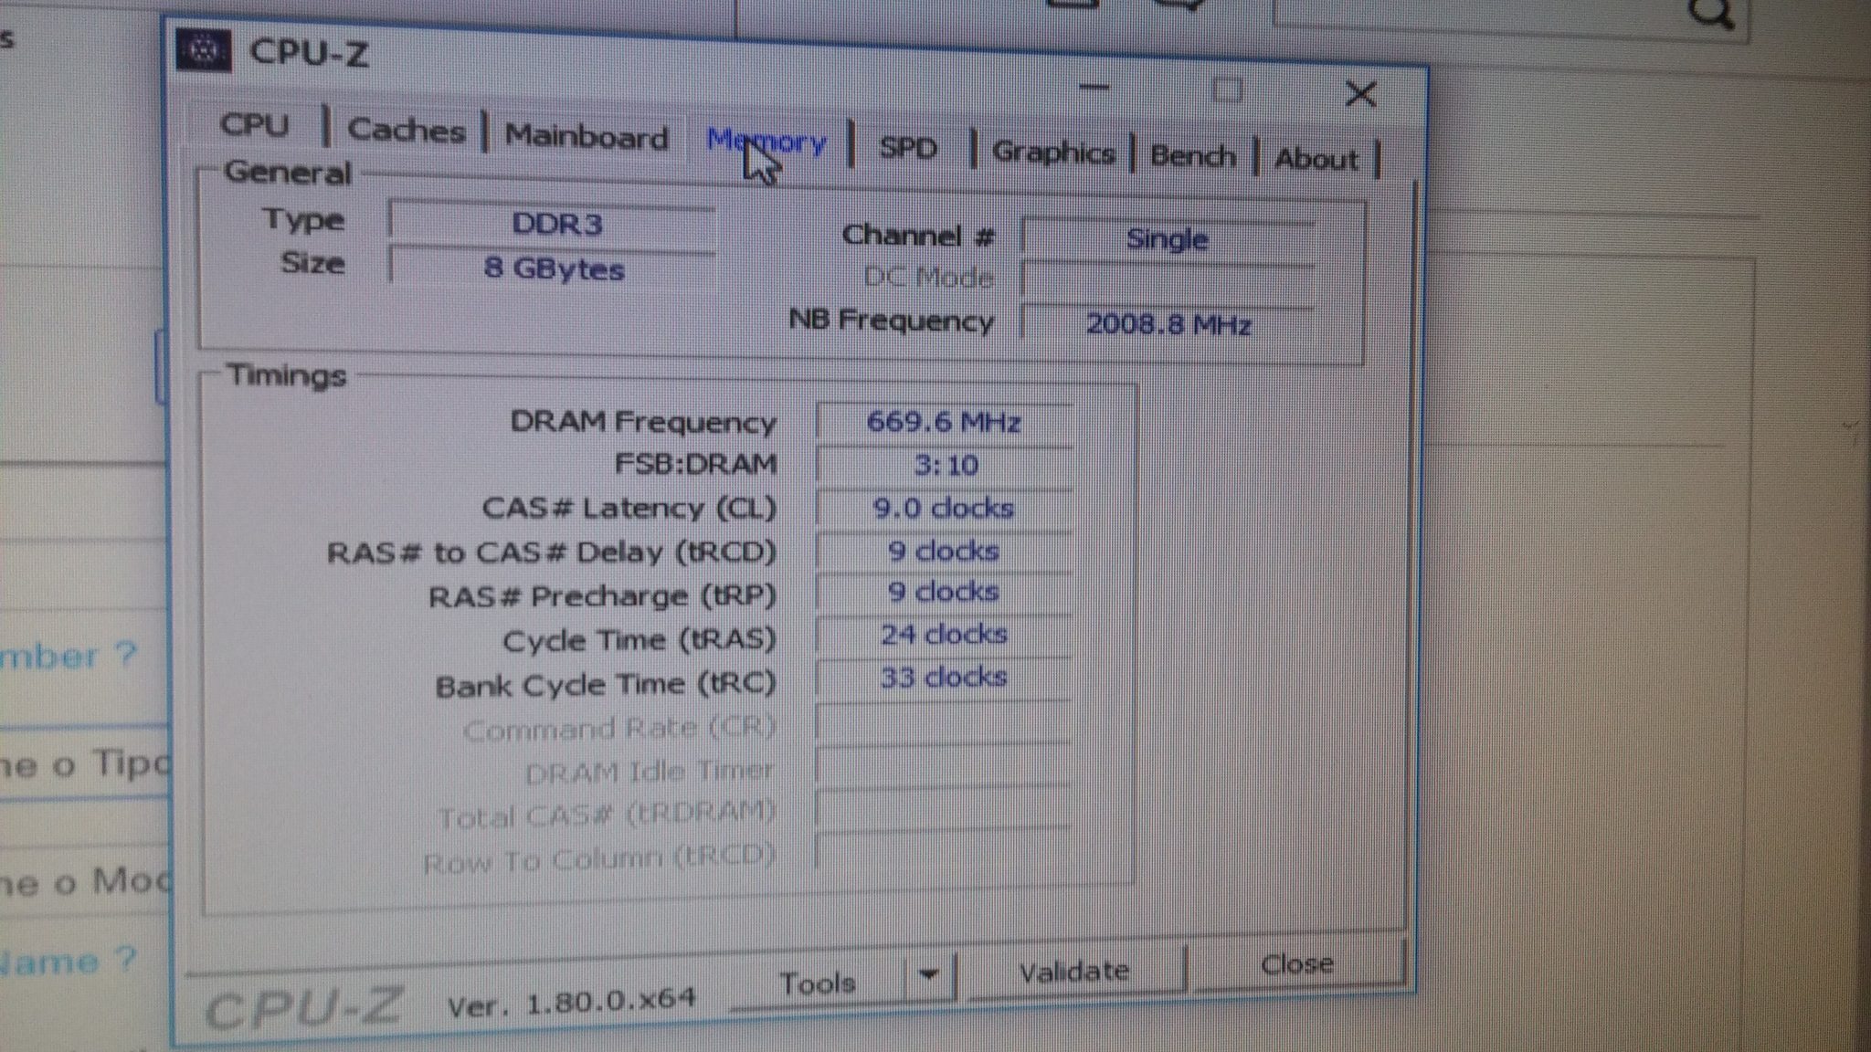Click the CPU-Z app icon in title bar
Image resolution: width=1871 pixels, height=1052 pixels.
(x=203, y=50)
